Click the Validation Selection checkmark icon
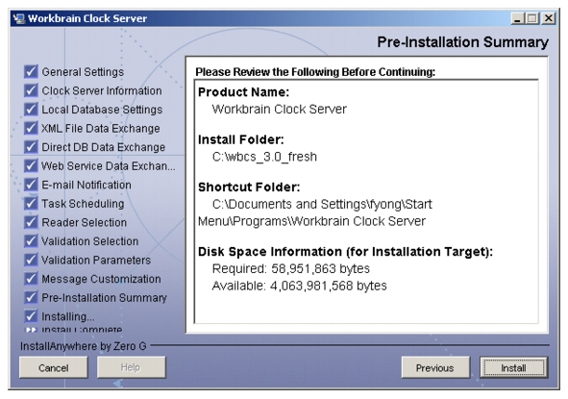The image size is (568, 399). pyautogui.click(x=31, y=241)
